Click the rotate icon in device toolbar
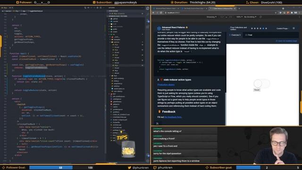302x170 pixels. point(260,17)
